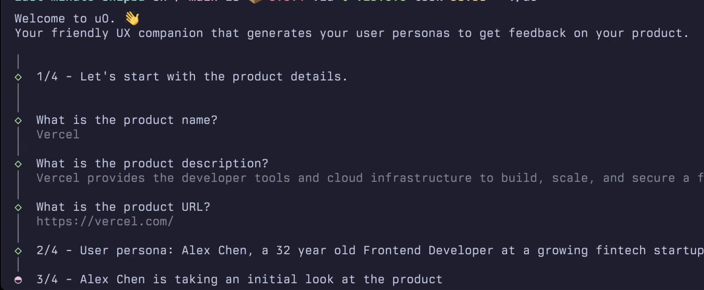The width and height of the screenshot is (704, 290).
Task: Click the pink spinner beside step 3/4
Action: [18, 280]
